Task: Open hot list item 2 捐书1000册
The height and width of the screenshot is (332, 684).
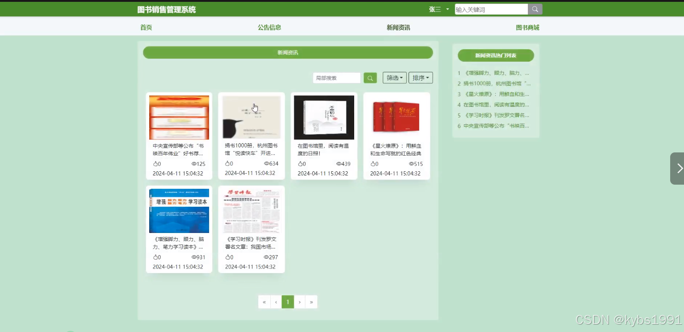Action: pos(495,84)
